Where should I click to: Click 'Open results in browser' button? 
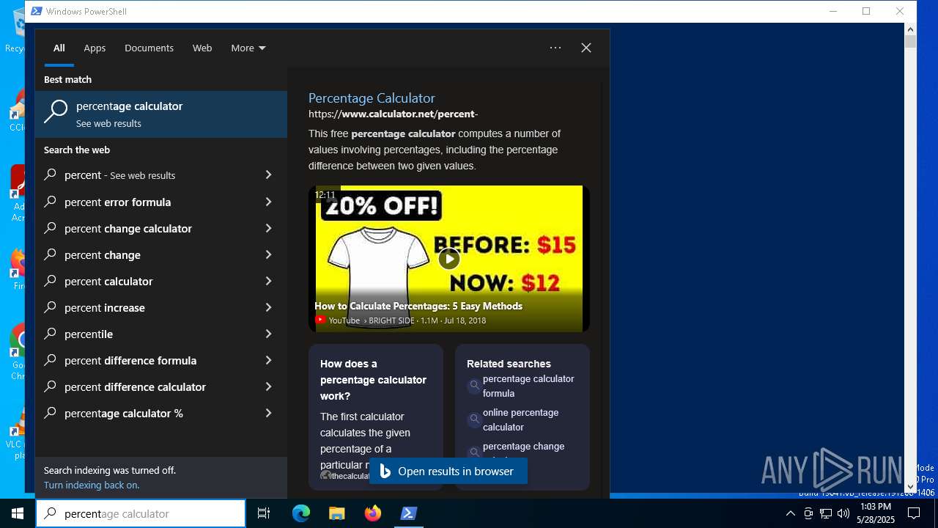click(448, 472)
